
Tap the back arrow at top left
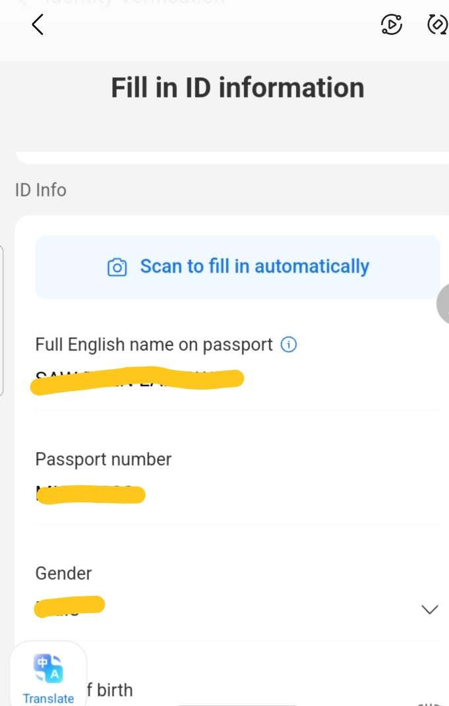pyautogui.click(x=38, y=25)
